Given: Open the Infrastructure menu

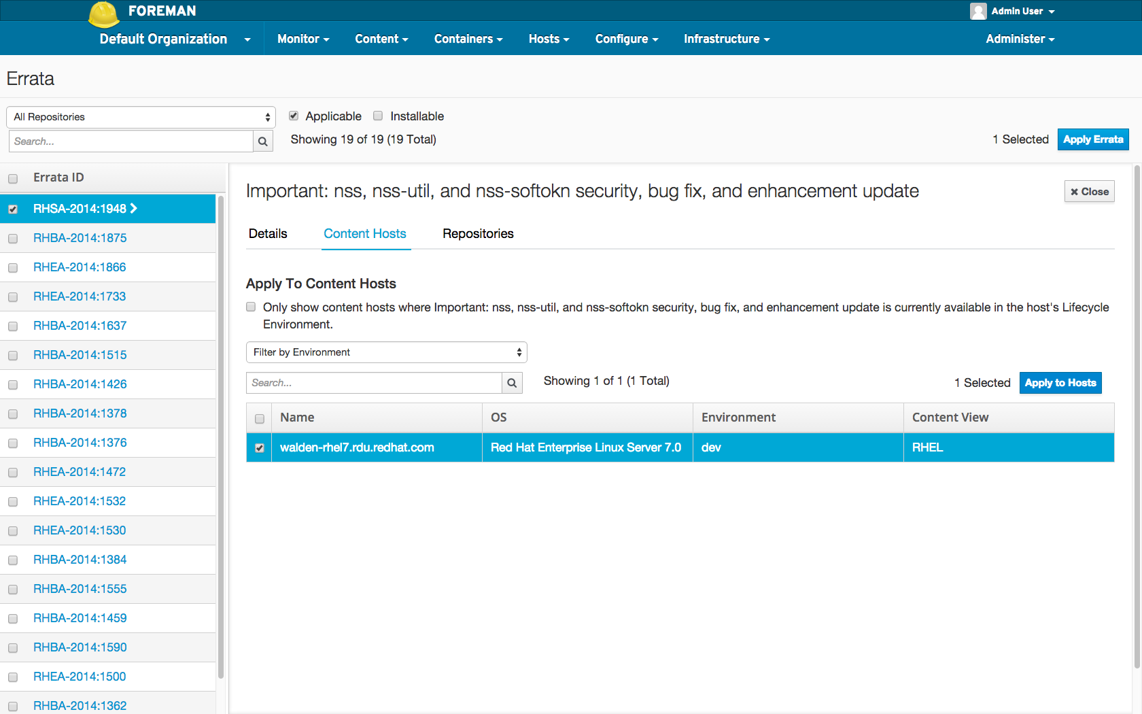Looking at the screenshot, I should tap(727, 39).
